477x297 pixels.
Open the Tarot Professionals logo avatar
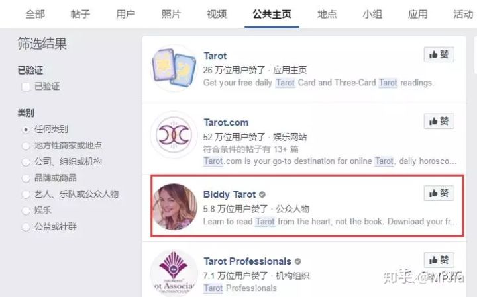point(174,273)
